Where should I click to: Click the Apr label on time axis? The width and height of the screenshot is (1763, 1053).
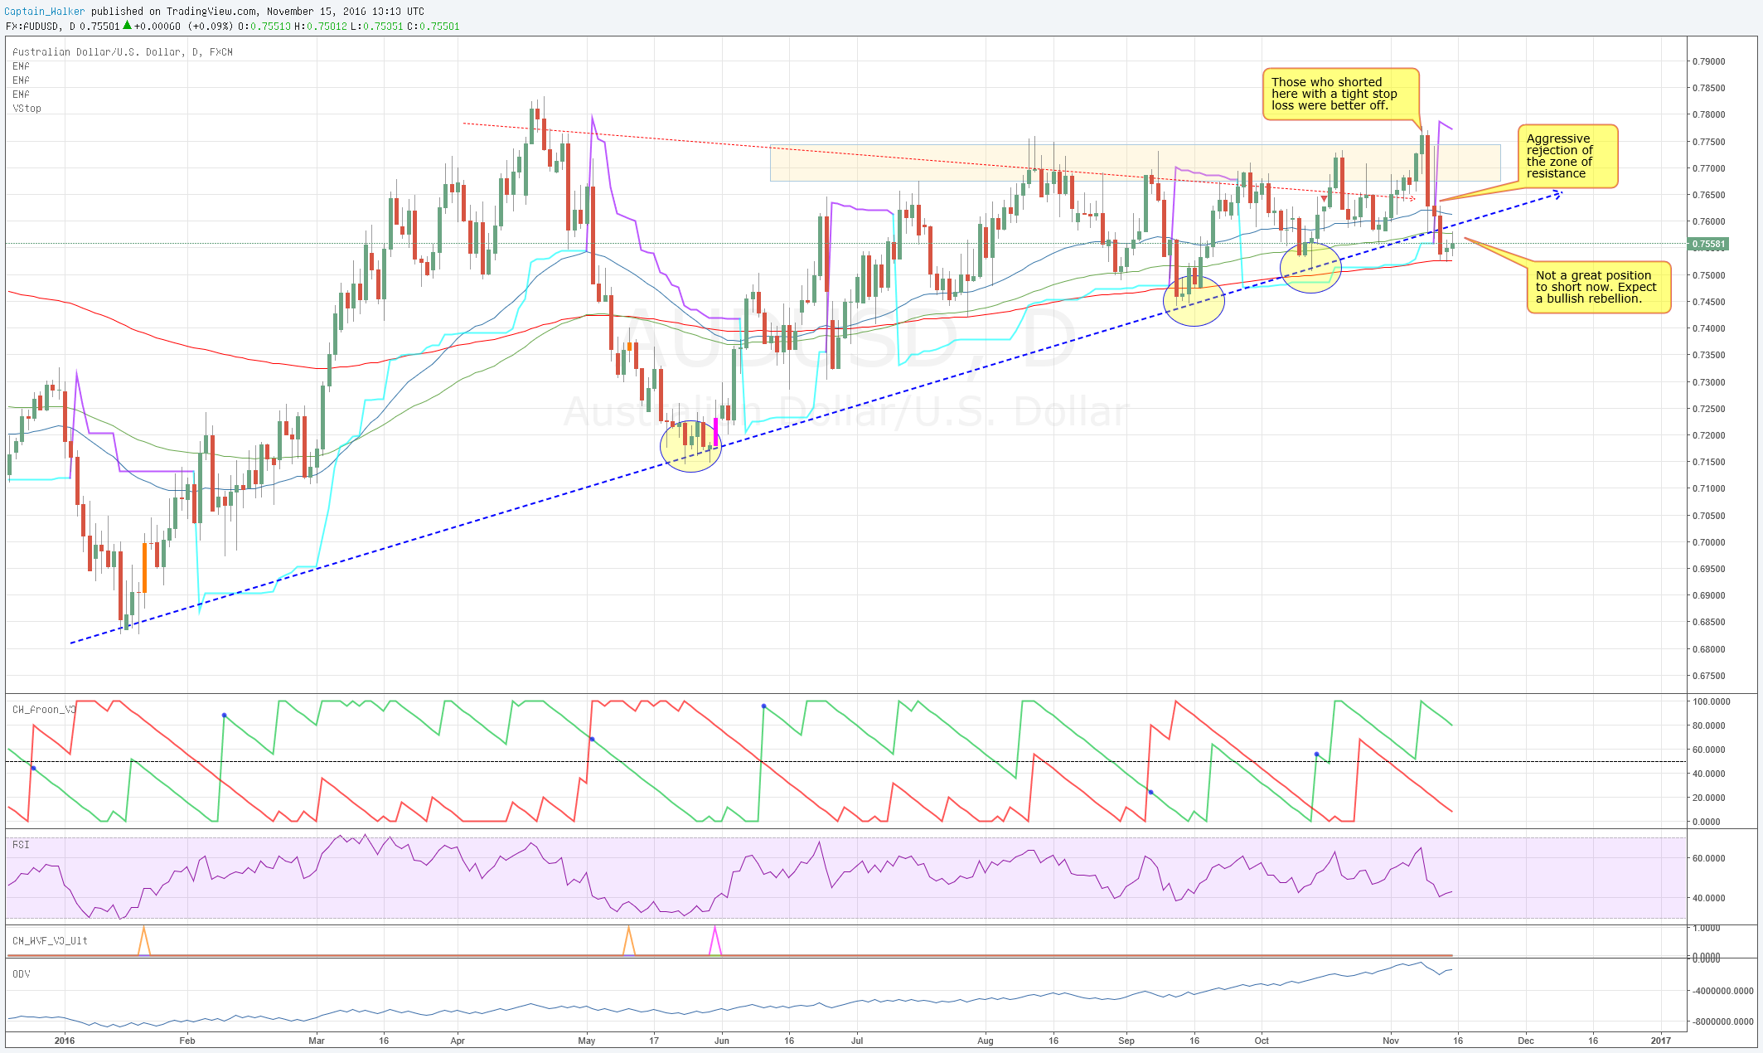pos(458,1041)
